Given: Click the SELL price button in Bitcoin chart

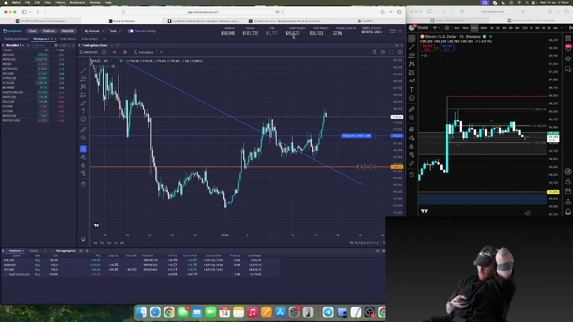Looking at the screenshot, I should (x=428, y=47).
